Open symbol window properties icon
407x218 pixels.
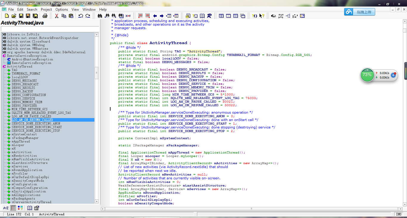(x=36, y=208)
